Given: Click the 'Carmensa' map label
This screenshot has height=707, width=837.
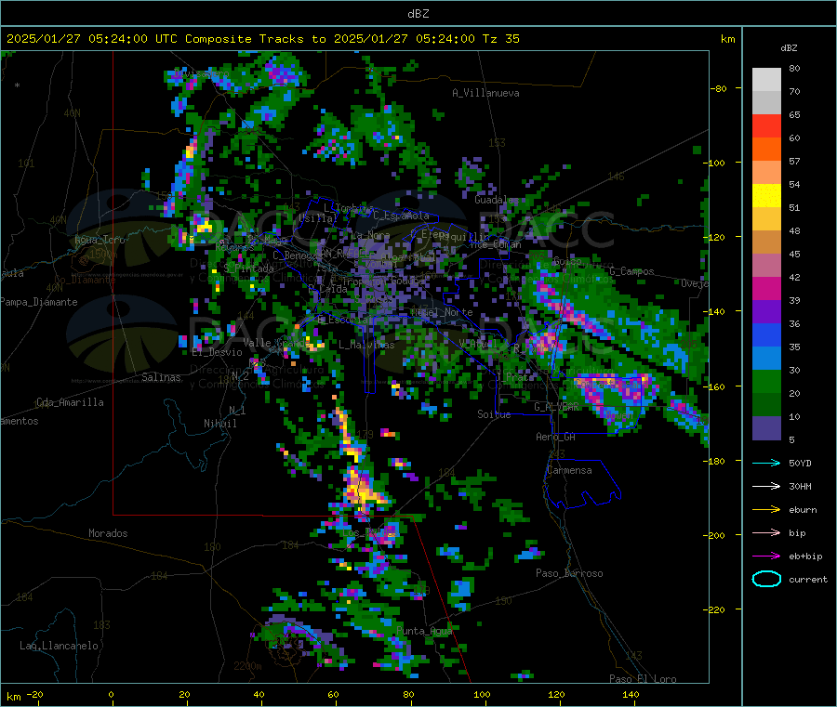Looking at the screenshot, I should (569, 470).
